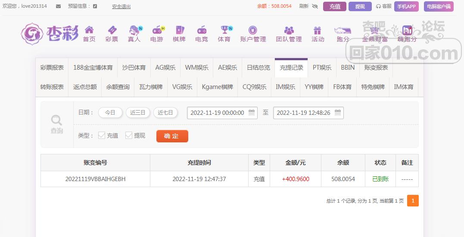Click the 活动 gift box icon
Viewport: 464px width, 237px height.
[318, 30]
